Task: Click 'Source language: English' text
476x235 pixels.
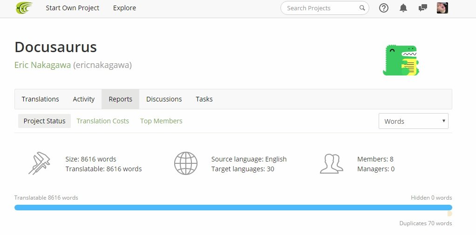Action: click(249, 159)
